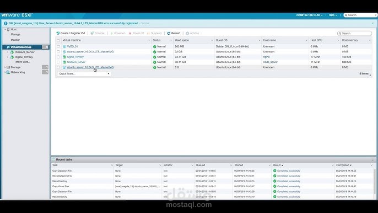Click the Nginx_RProxy VM icon in the navigator

click(12, 57)
